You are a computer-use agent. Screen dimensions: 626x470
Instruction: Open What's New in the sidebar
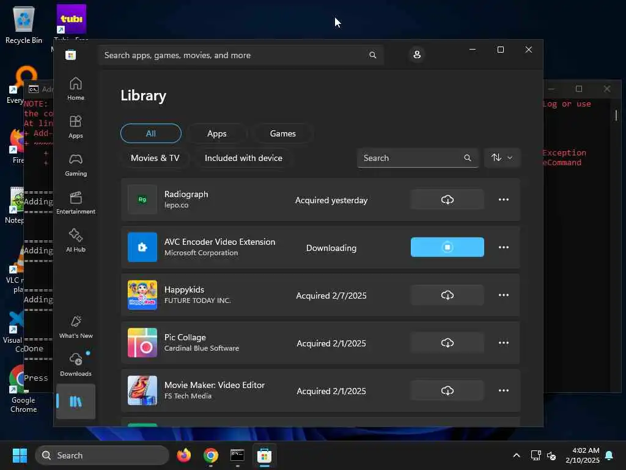(75, 327)
